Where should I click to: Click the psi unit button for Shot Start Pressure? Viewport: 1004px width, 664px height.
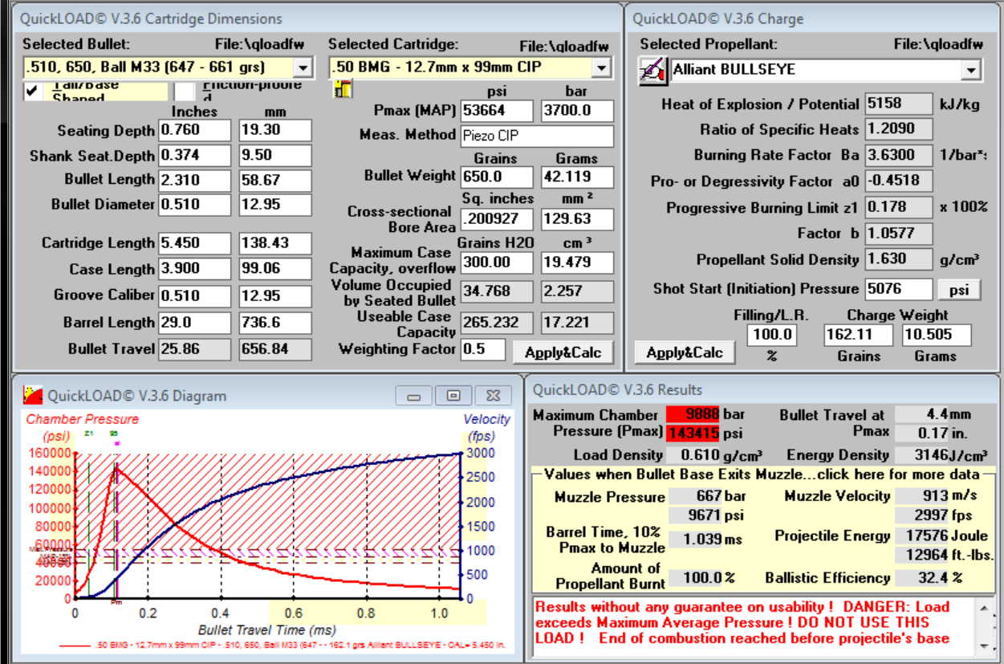[x=960, y=289]
